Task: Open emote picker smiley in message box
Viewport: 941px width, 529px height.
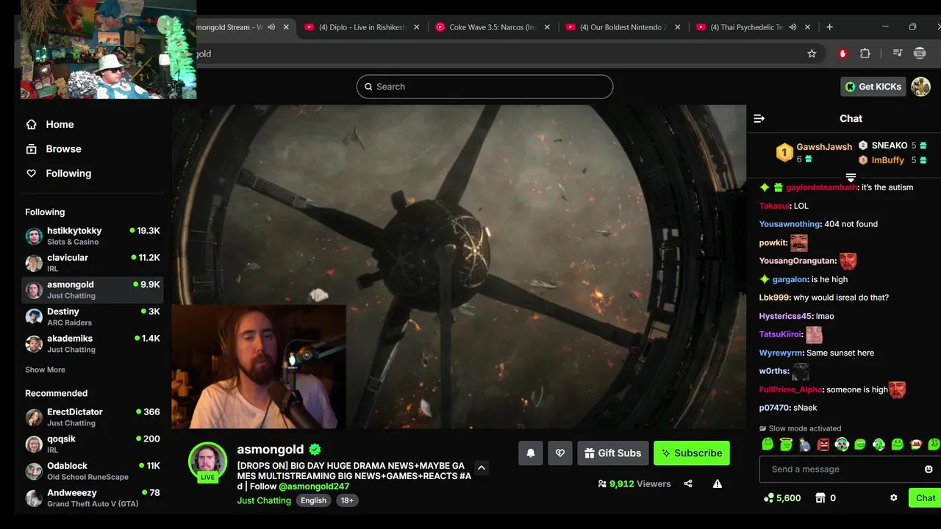Action: tap(929, 469)
